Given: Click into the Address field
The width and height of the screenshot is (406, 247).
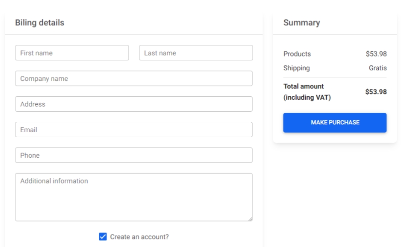Looking at the screenshot, I should pyautogui.click(x=133, y=104).
